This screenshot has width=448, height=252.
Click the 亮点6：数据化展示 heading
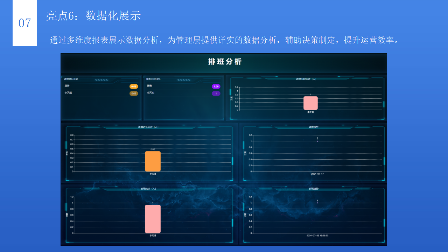point(92,16)
